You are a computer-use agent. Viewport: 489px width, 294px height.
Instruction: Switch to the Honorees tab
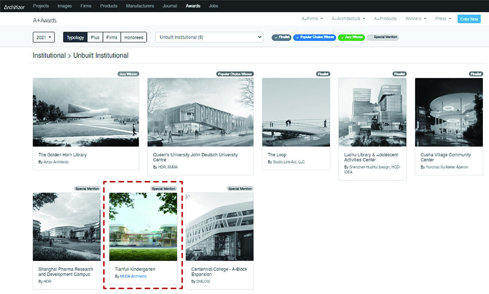133,37
